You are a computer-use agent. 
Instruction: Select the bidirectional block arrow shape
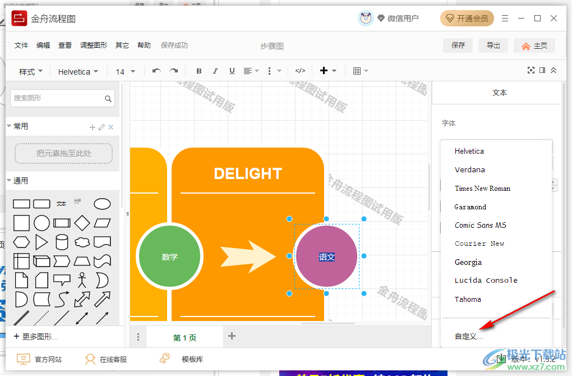[x=82, y=299]
